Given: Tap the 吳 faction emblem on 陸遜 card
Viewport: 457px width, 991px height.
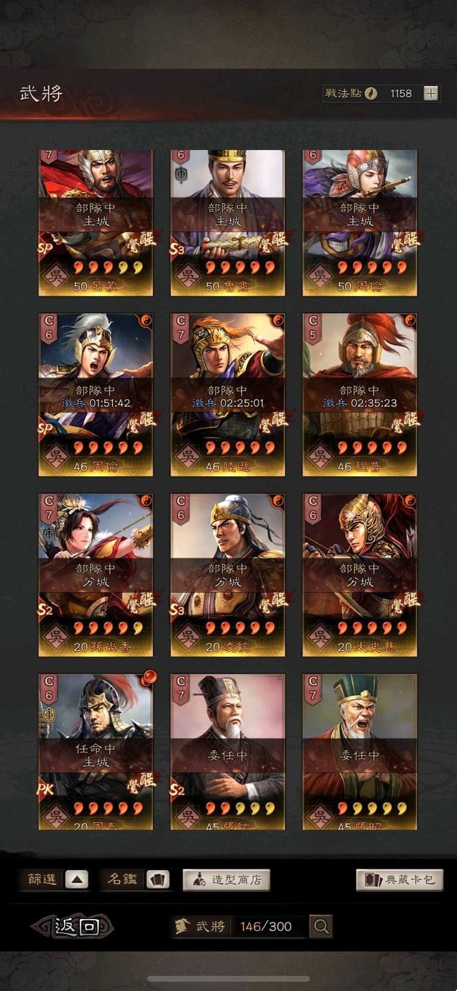Looking at the screenshot, I should (x=188, y=455).
